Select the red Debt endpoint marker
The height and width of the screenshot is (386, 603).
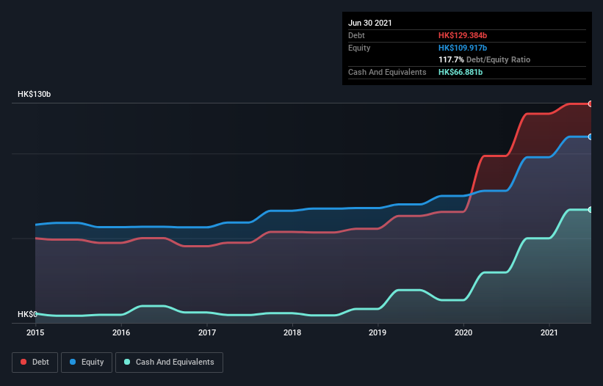point(591,103)
